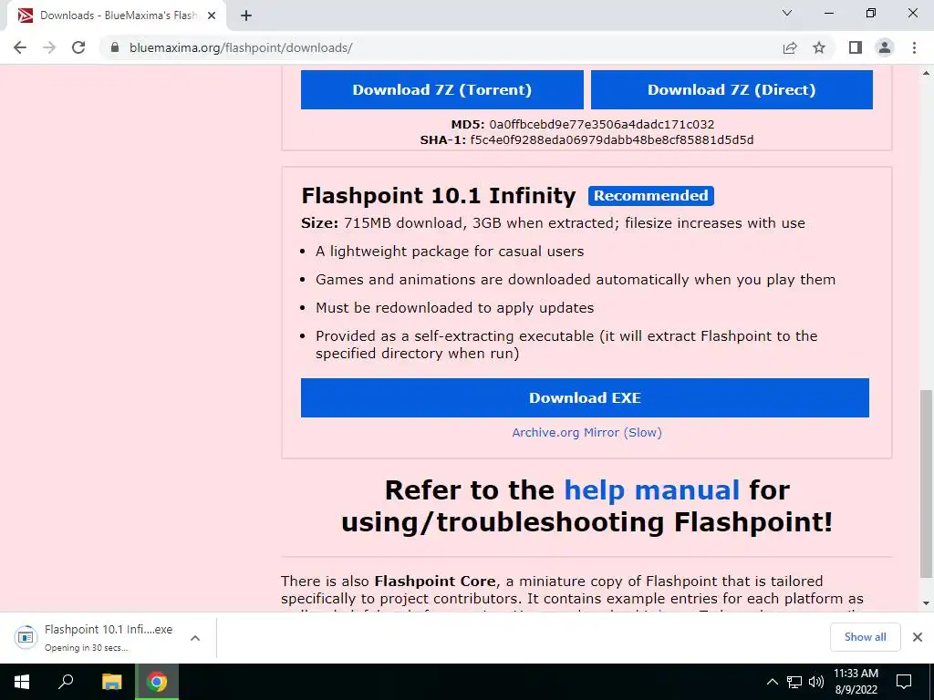Click the Flashpoint favicon in tab

coord(25,15)
